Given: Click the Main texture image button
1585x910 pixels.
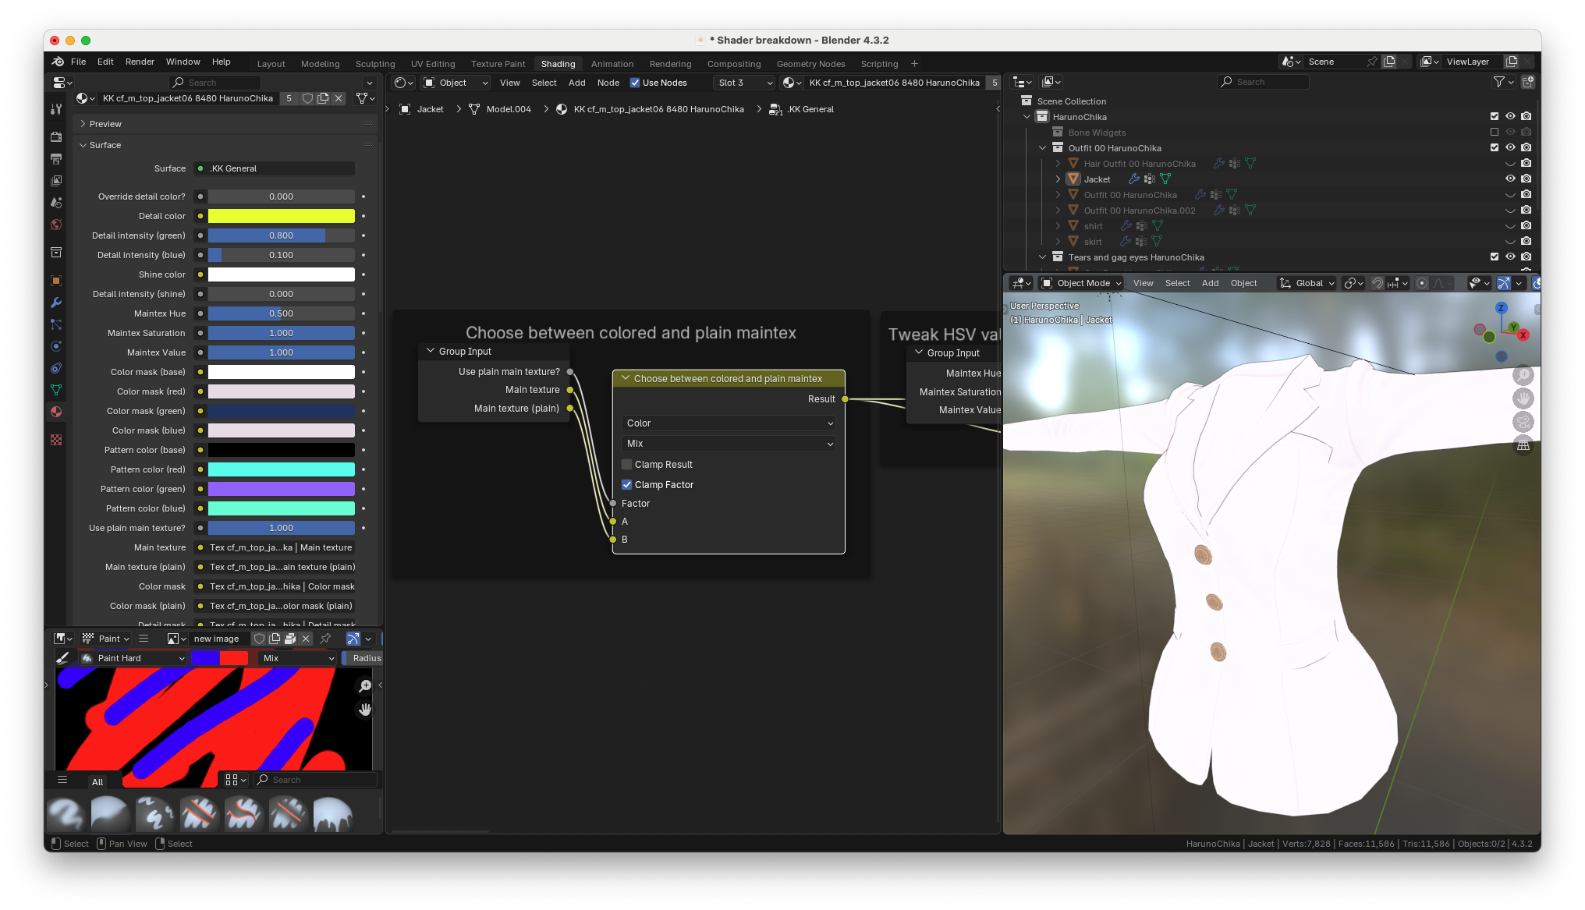Looking at the screenshot, I should coord(280,547).
